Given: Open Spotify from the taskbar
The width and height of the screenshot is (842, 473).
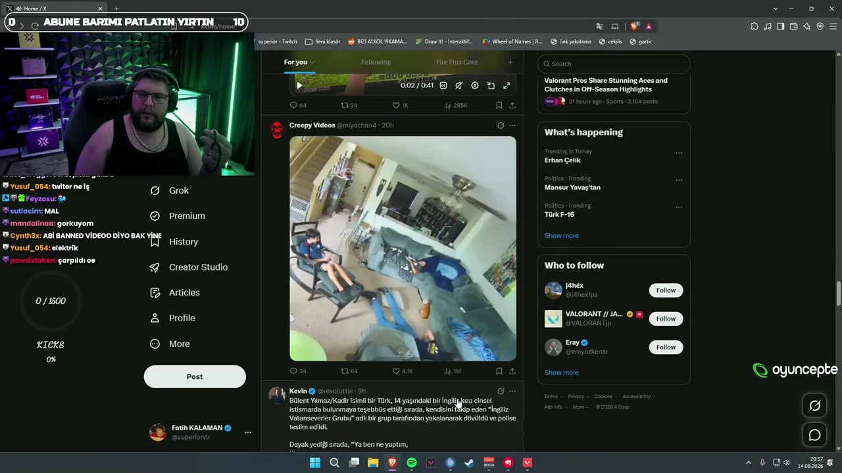Looking at the screenshot, I should click(412, 462).
